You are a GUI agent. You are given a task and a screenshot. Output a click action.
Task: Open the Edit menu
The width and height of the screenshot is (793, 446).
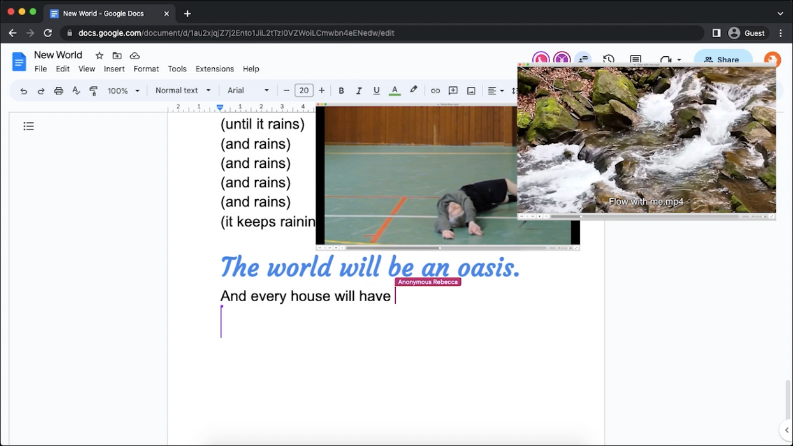pyautogui.click(x=62, y=69)
